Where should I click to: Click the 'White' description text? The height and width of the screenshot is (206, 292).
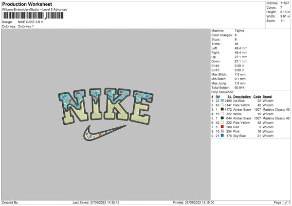coord(237,114)
